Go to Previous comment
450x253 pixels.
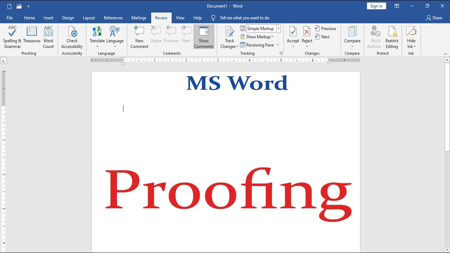coord(171,34)
